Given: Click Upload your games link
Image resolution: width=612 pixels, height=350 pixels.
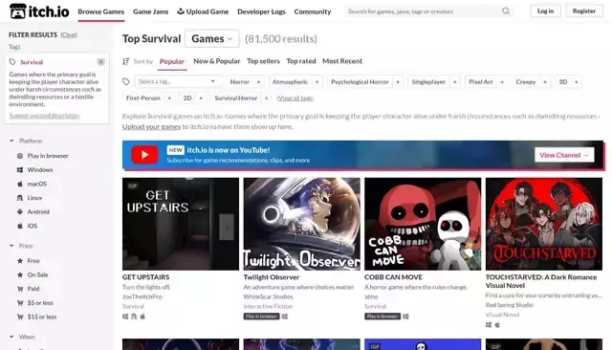Looking at the screenshot, I should (151, 126).
